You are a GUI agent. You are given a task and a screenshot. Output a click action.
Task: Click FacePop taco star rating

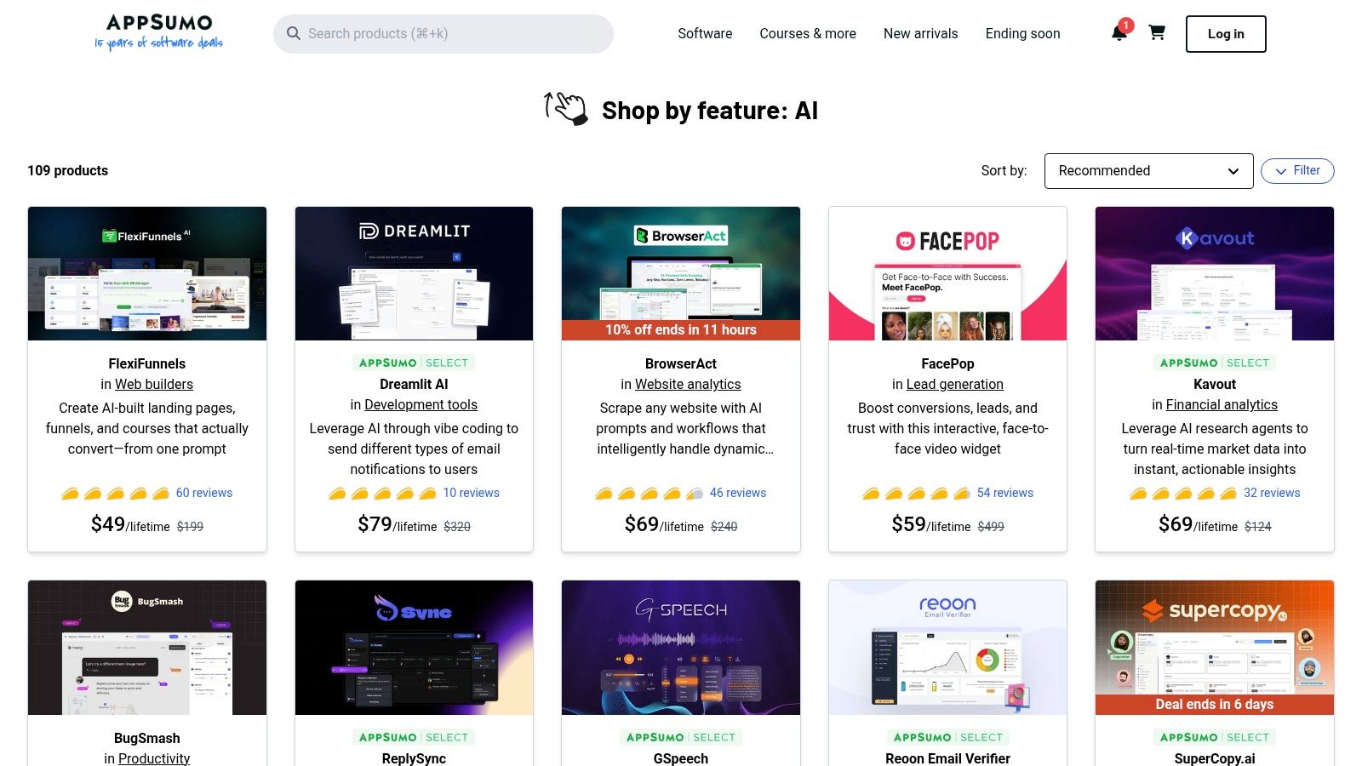[x=916, y=493]
